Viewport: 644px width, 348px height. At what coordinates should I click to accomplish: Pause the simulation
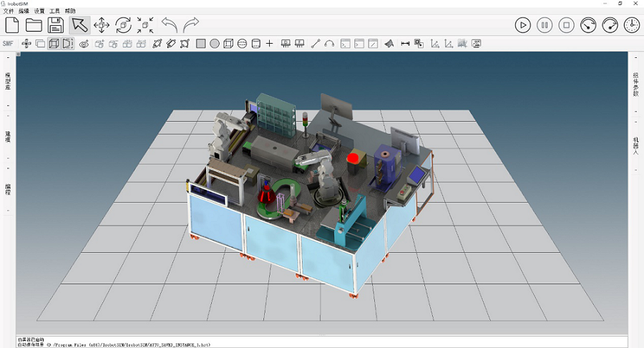point(545,25)
